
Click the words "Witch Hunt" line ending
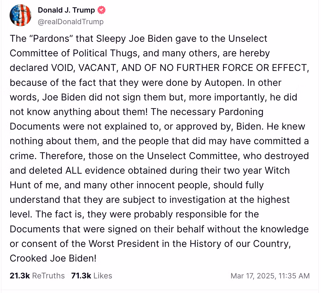277,171
